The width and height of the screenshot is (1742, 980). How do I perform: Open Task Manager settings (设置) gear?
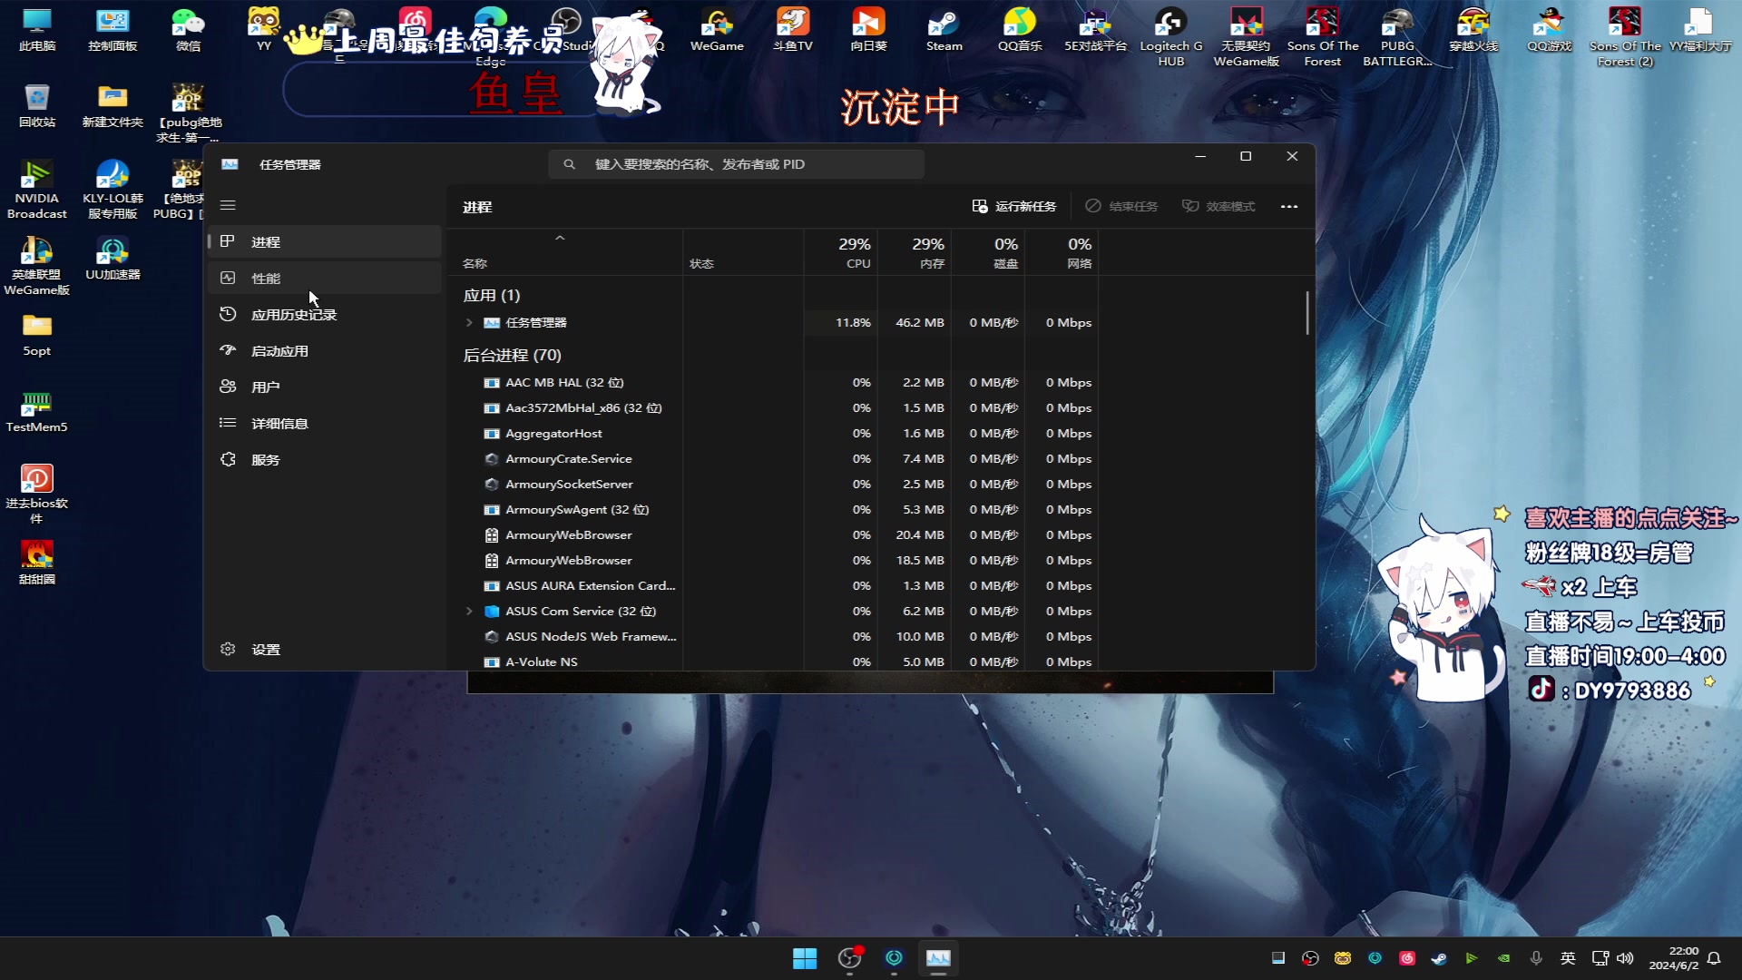click(228, 650)
